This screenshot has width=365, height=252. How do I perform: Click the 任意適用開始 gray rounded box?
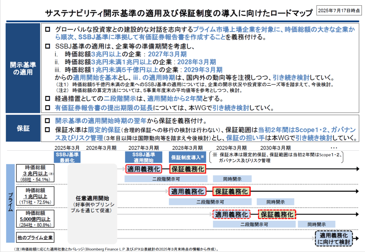92,204
